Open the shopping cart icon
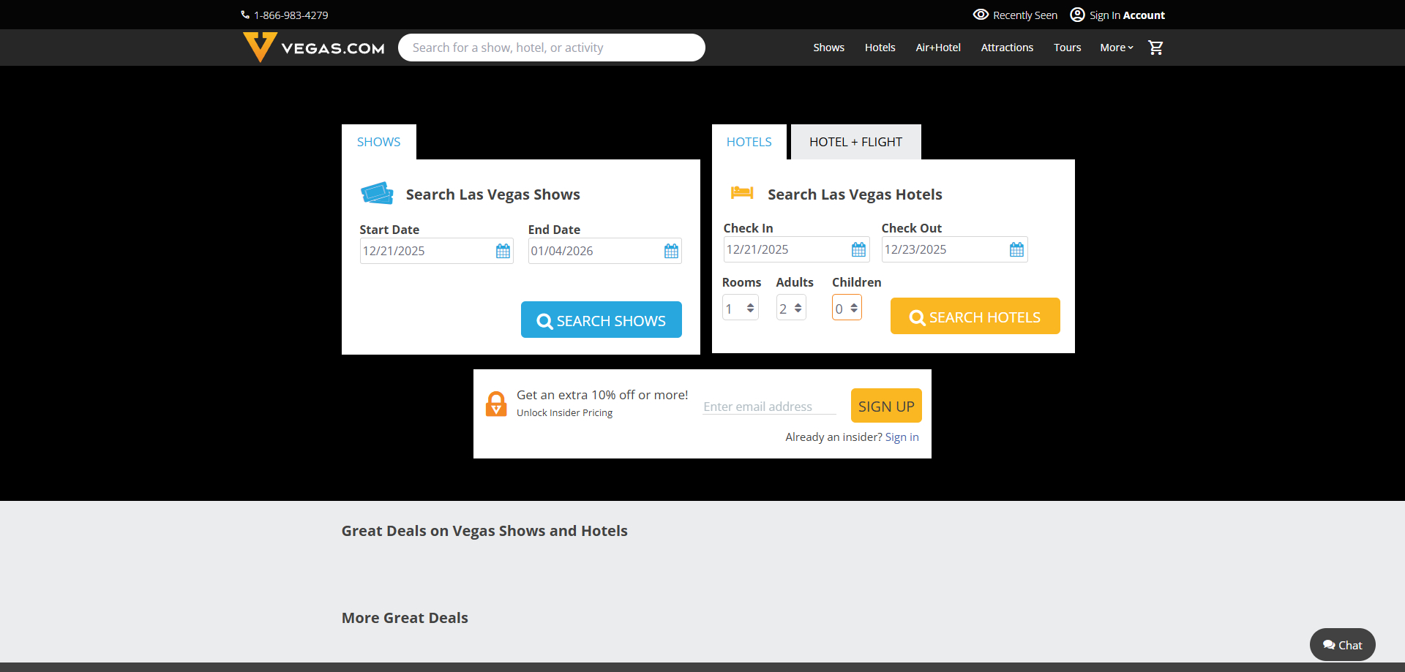Image resolution: width=1405 pixels, height=672 pixels. pyautogui.click(x=1155, y=48)
